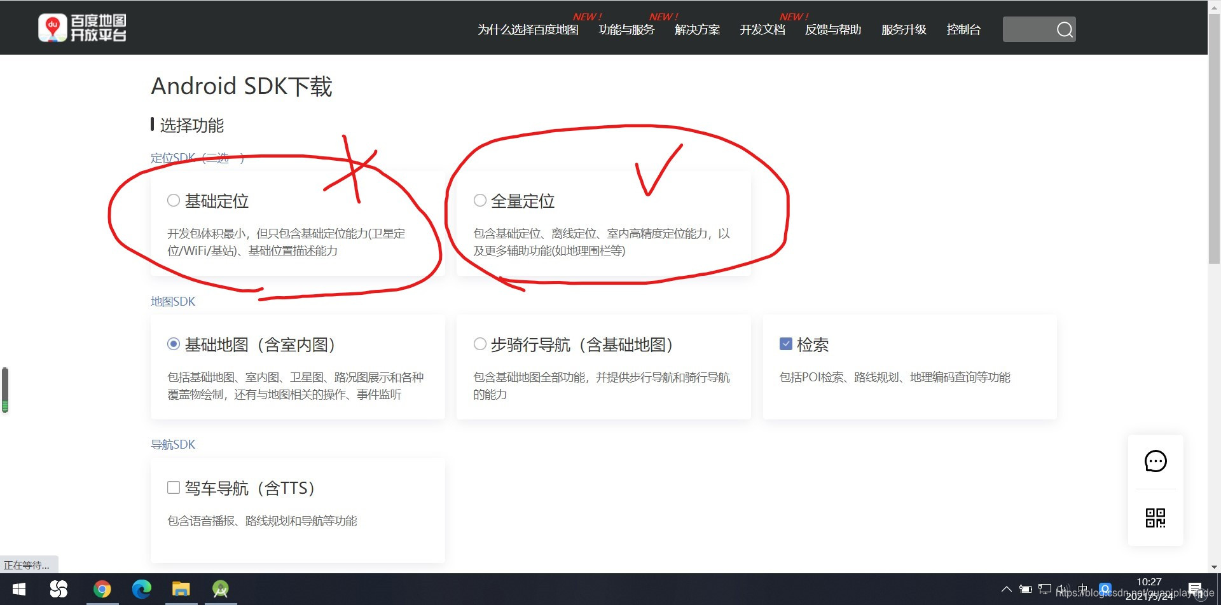Image resolution: width=1221 pixels, height=605 pixels.
Task: Click the search magnifier icon
Action: [1064, 29]
